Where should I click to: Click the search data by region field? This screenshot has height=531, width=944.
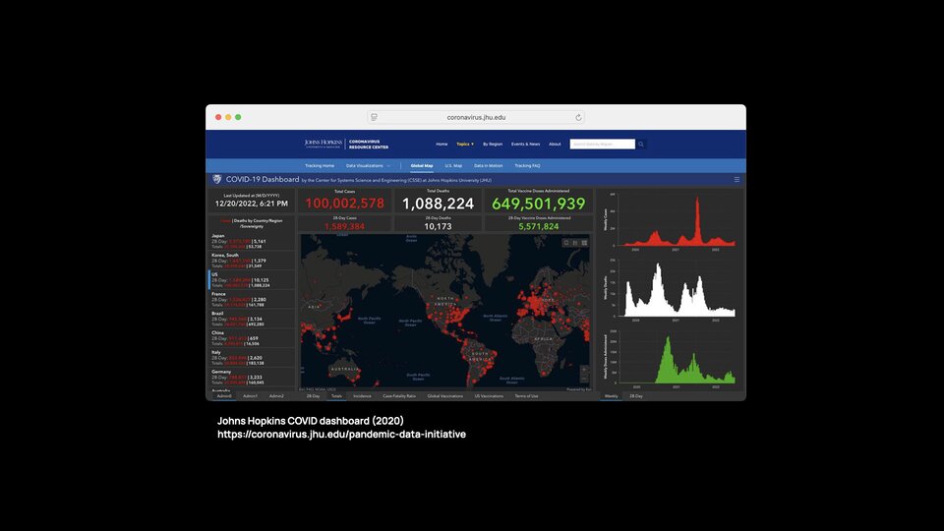click(x=602, y=145)
